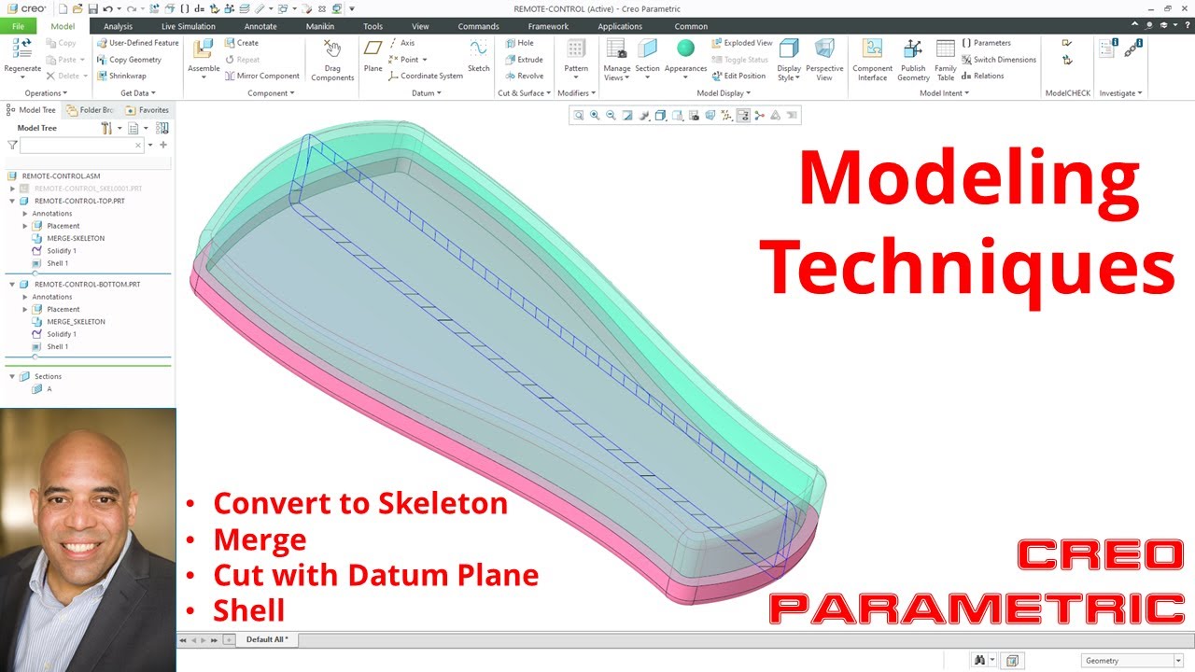
Task: Click the Default All sheet tab
Action: (267, 640)
